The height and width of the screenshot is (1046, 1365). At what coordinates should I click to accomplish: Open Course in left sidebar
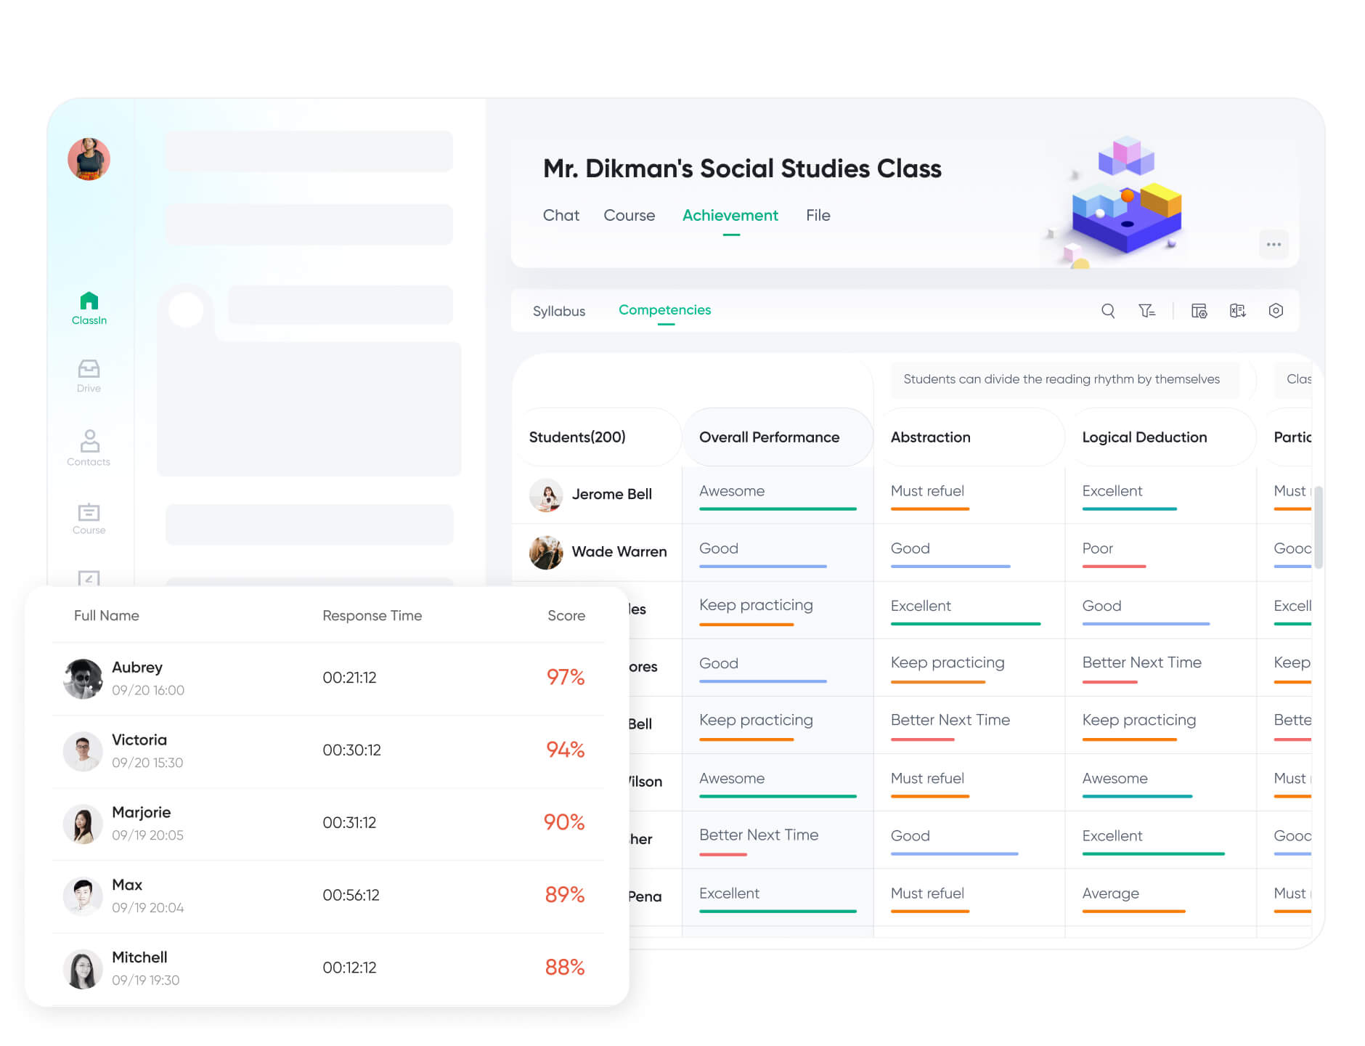tap(89, 519)
